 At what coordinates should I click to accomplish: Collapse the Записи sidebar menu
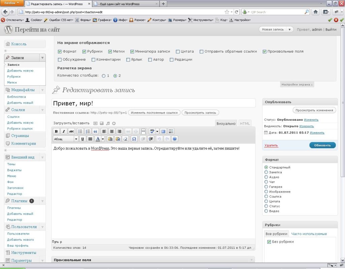(42, 58)
